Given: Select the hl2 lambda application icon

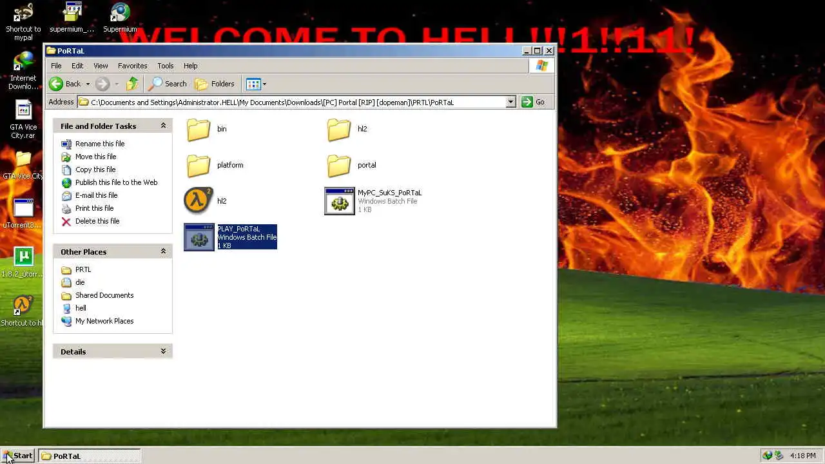Looking at the screenshot, I should coord(198,201).
